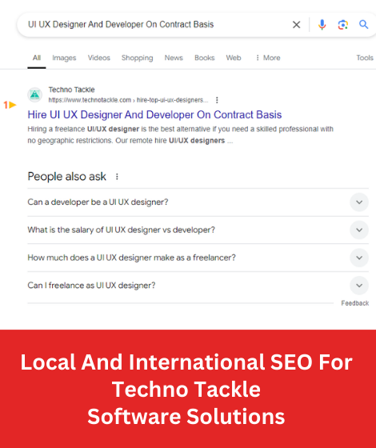Select the All results tab
Viewport: 376px width, 448px height.
pos(37,58)
